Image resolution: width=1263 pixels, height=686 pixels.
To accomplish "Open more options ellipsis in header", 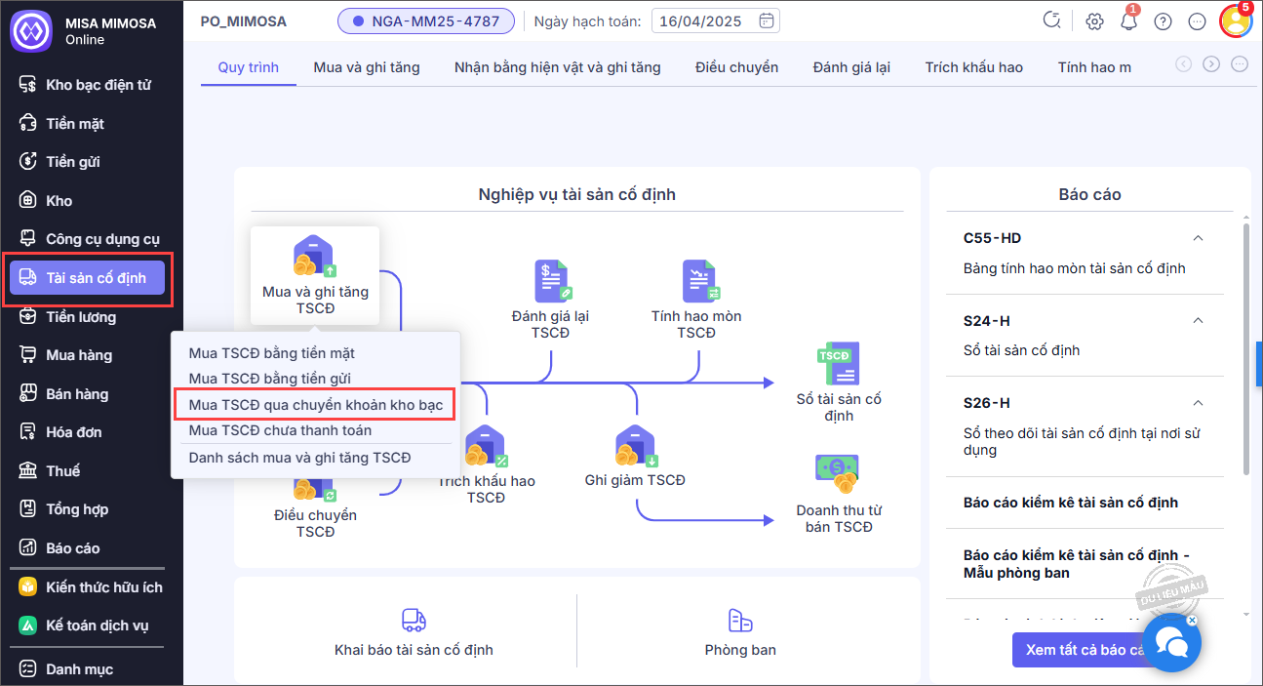I will (1198, 20).
